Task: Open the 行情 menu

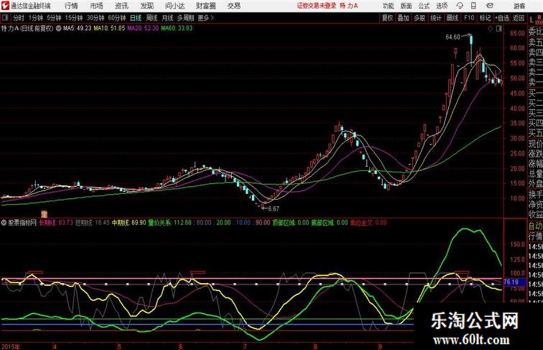Action: 71,6
